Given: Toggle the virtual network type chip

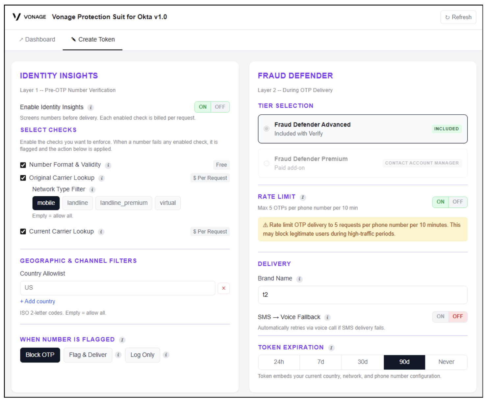Looking at the screenshot, I should tap(168, 203).
